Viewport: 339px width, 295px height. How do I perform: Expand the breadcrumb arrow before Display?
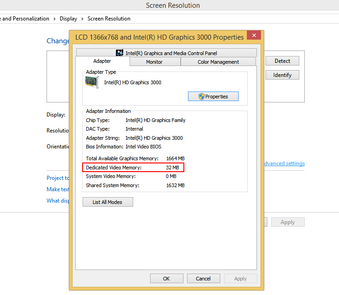55,19
